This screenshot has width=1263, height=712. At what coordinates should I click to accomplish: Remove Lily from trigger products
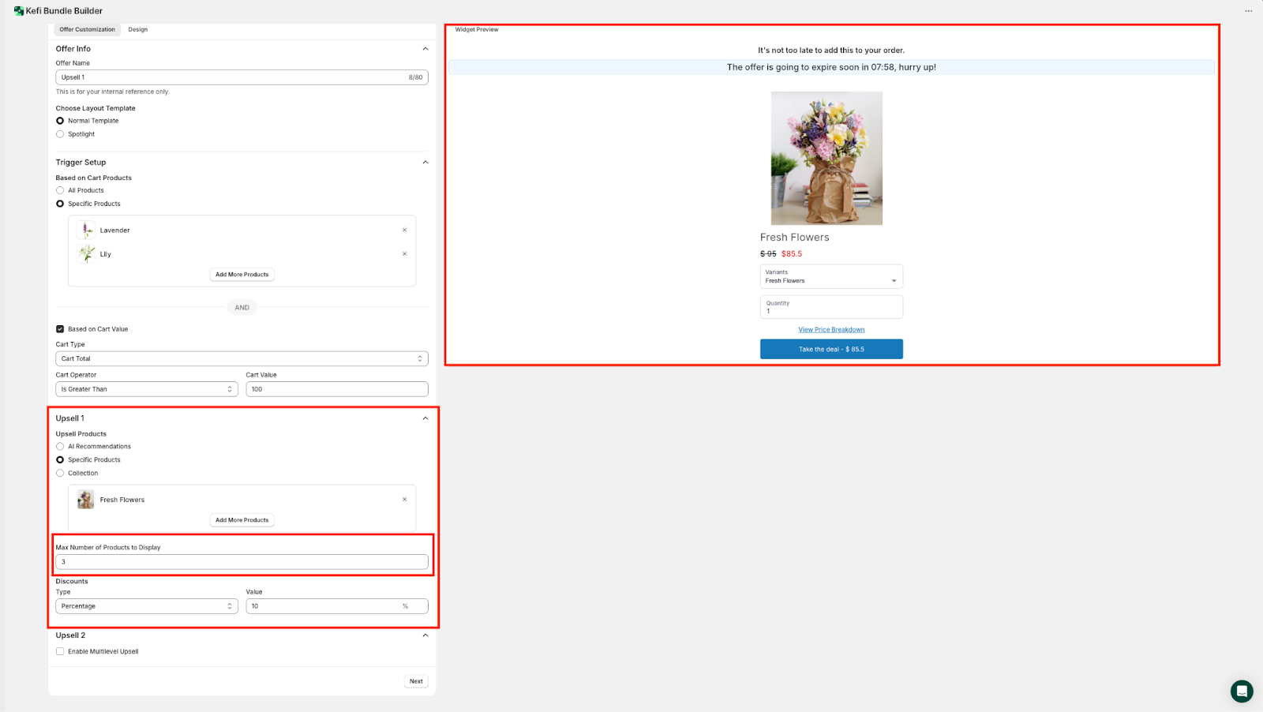404,254
